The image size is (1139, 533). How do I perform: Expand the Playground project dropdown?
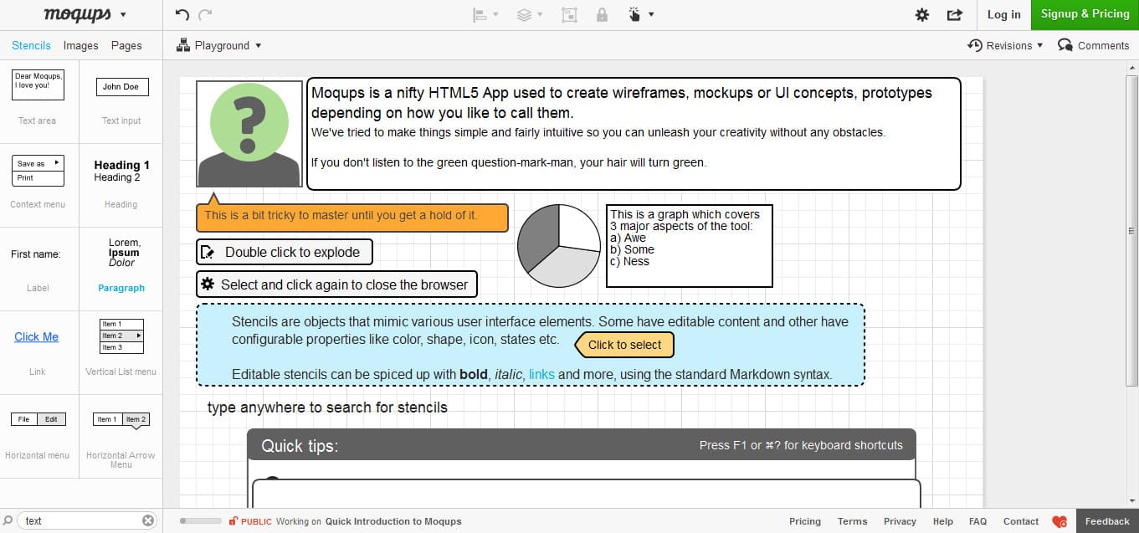219,46
